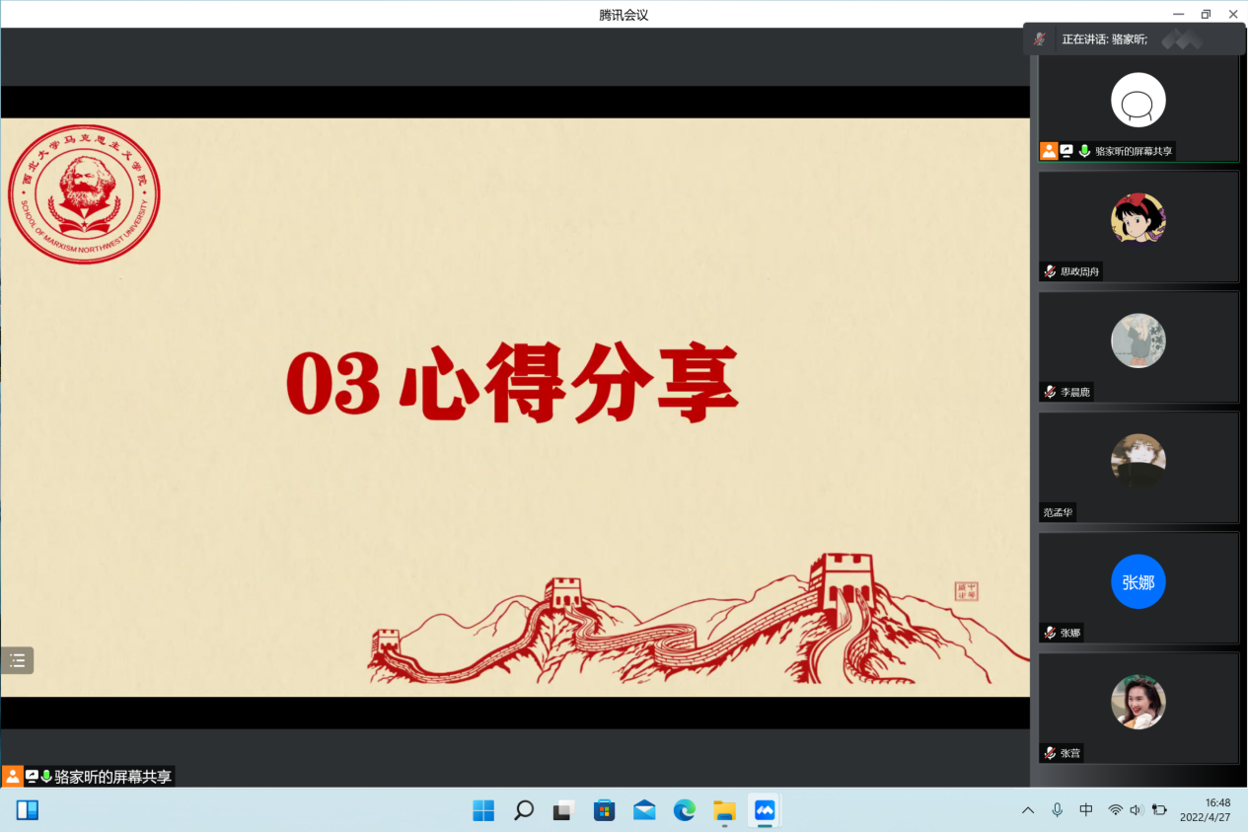Open Microsoft Edge from the taskbar

click(685, 810)
